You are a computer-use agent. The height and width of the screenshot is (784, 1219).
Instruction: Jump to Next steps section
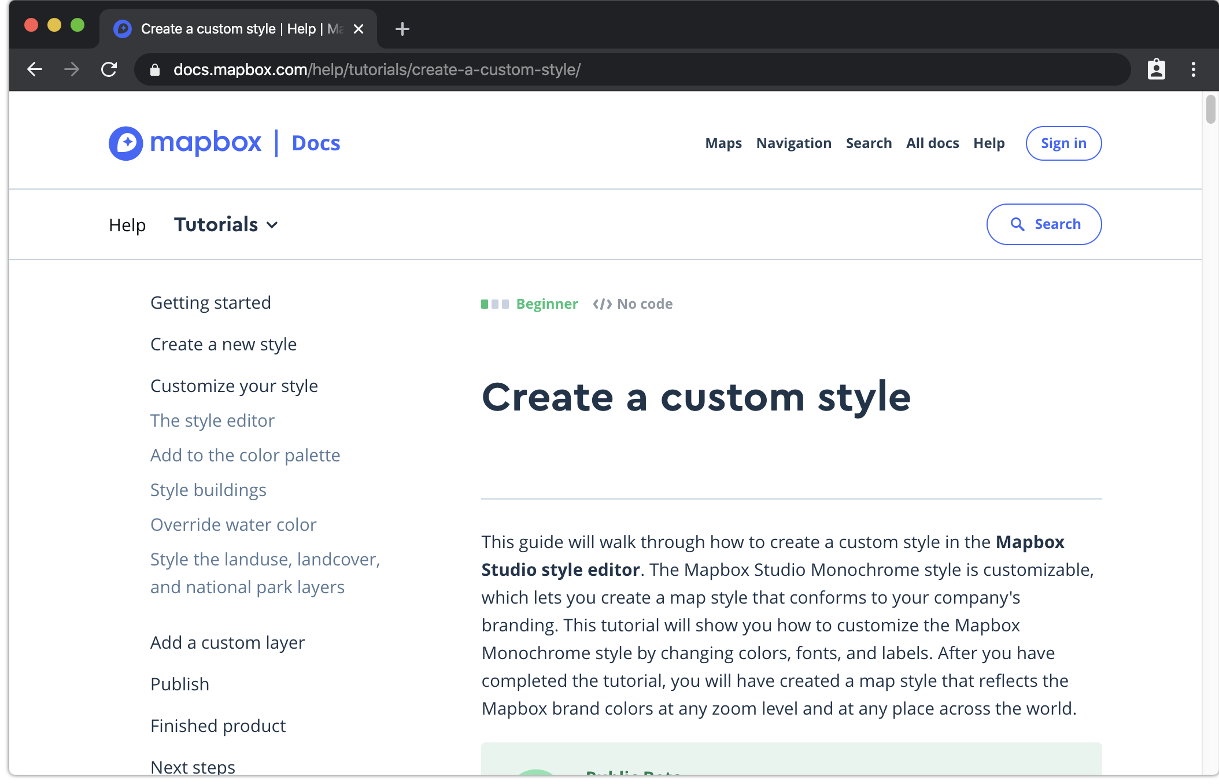[x=193, y=767]
